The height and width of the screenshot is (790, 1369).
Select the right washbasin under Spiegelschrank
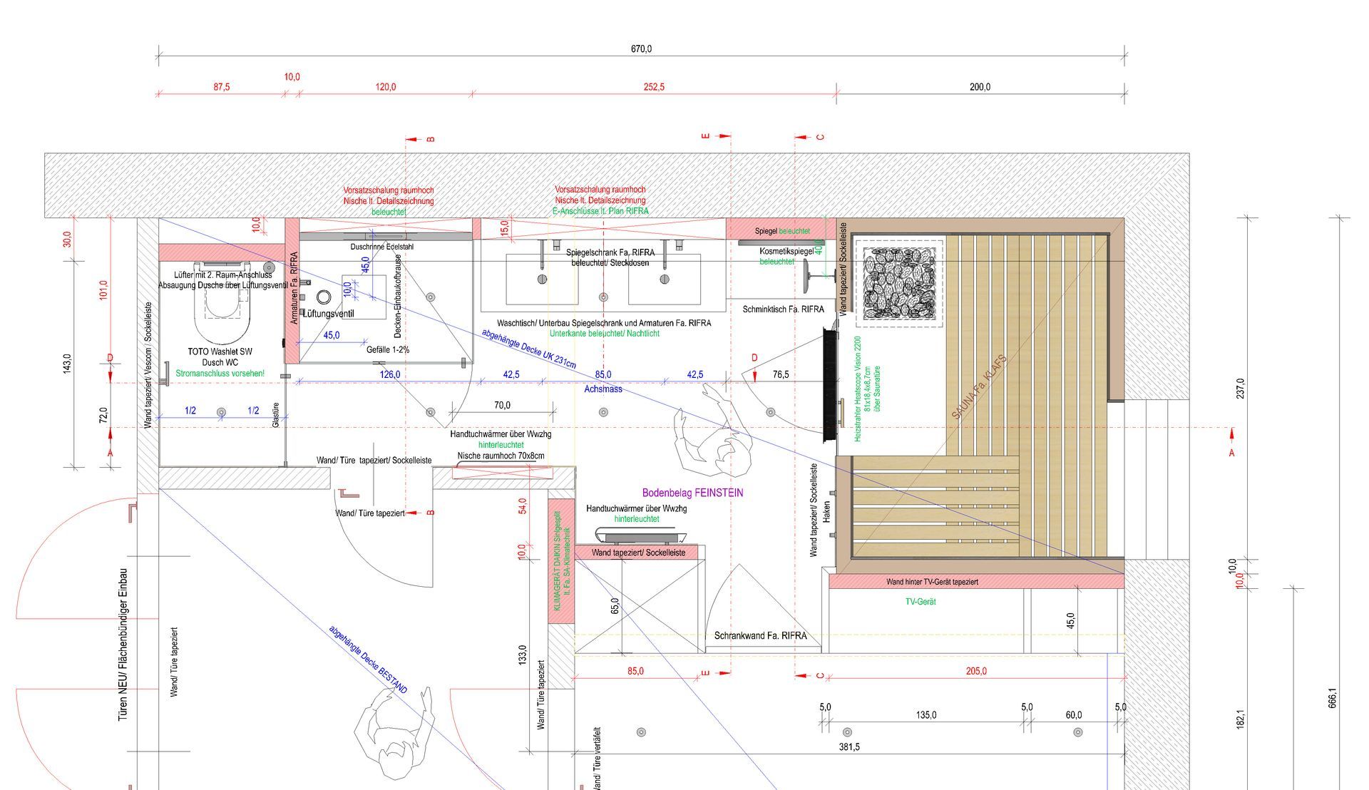pos(664,279)
